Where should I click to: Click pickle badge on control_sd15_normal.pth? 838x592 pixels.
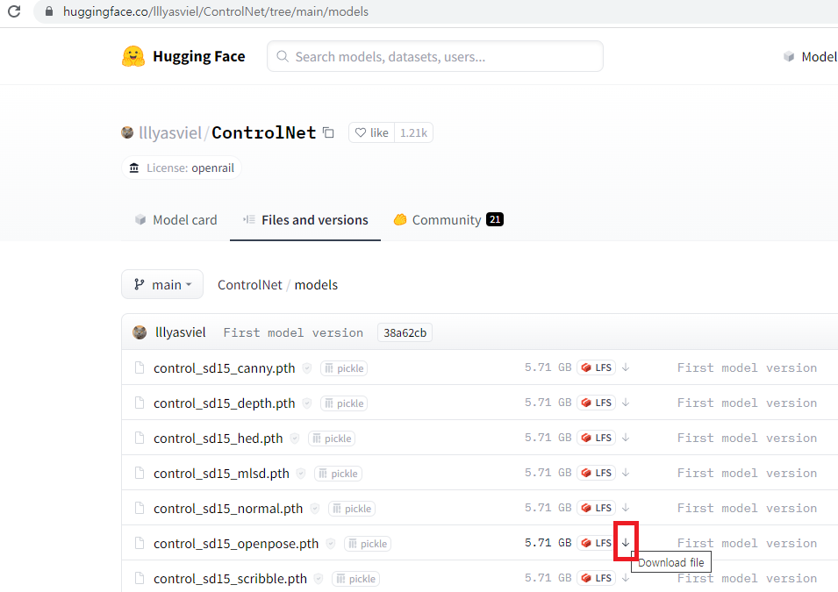point(352,509)
